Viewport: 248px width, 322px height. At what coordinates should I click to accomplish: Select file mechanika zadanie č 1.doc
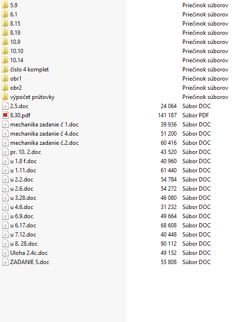[x=44, y=125]
